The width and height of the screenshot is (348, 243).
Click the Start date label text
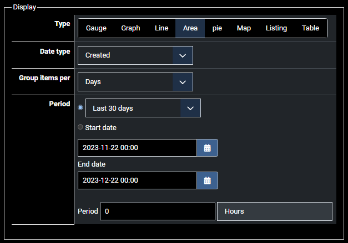pyautogui.click(x=101, y=128)
